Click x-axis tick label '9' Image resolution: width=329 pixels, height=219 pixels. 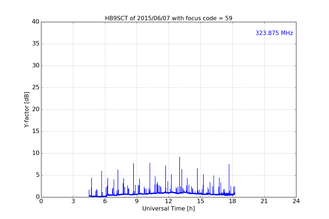pyautogui.click(x=137, y=201)
